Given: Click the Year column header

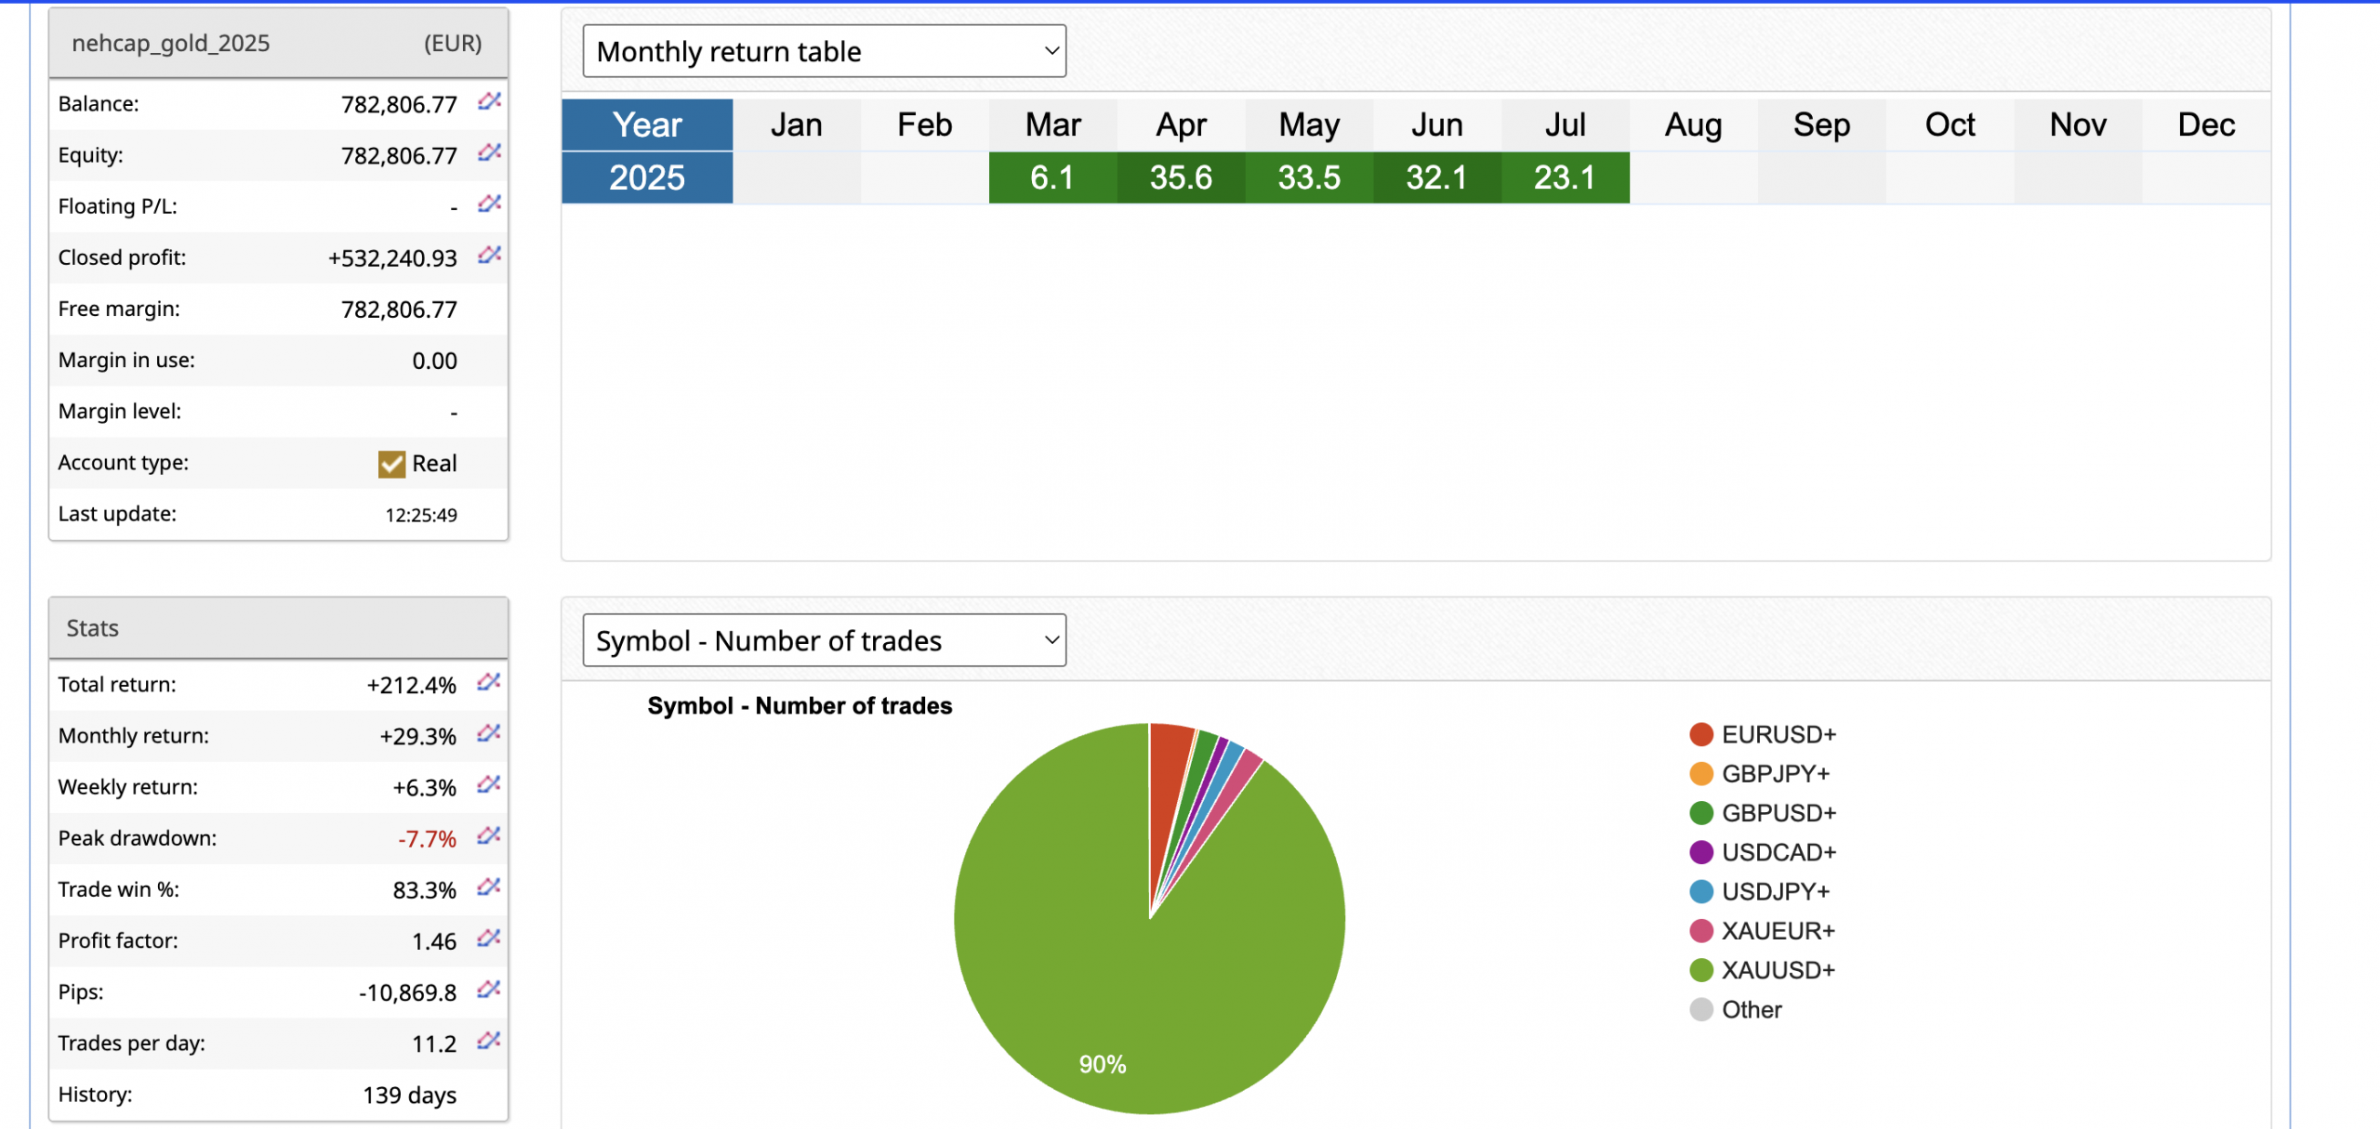Looking at the screenshot, I should [647, 125].
